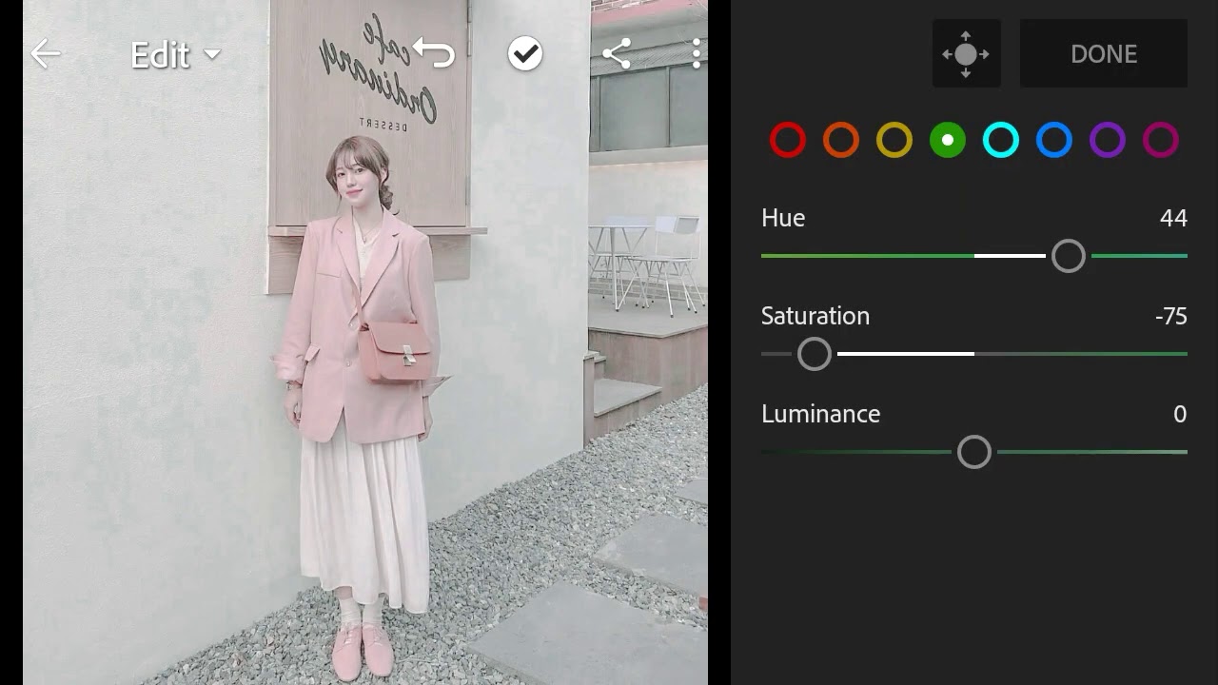This screenshot has width=1218, height=685.
Task: Click the Hue label
Action: [783, 219]
